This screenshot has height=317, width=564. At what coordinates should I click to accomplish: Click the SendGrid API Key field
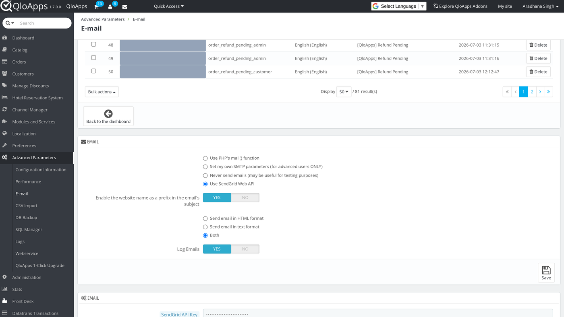pyautogui.click(x=378, y=314)
